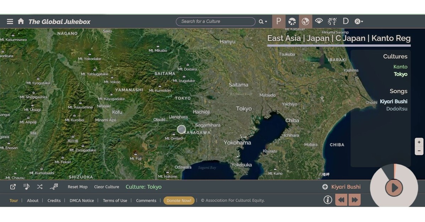Open the hamburger menu

coord(10,22)
